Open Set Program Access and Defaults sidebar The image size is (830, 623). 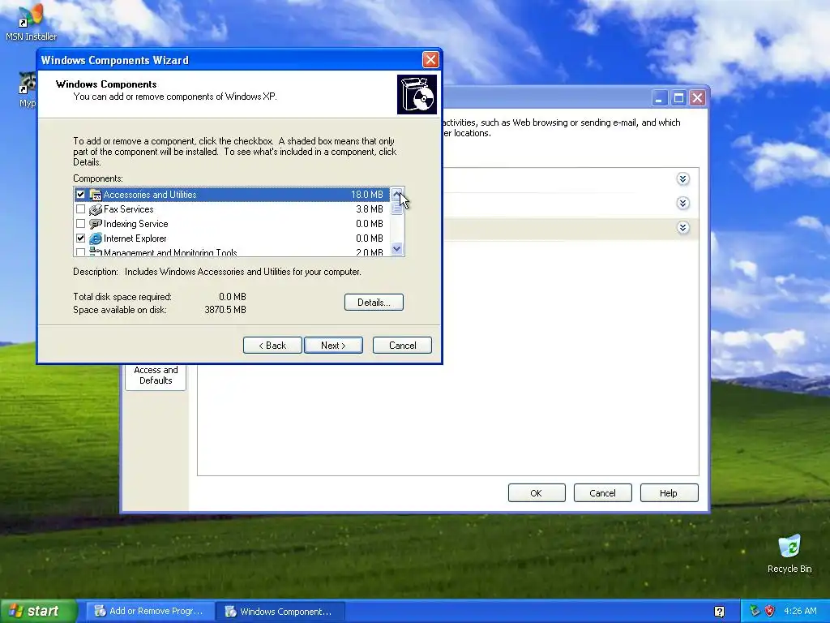(156, 376)
